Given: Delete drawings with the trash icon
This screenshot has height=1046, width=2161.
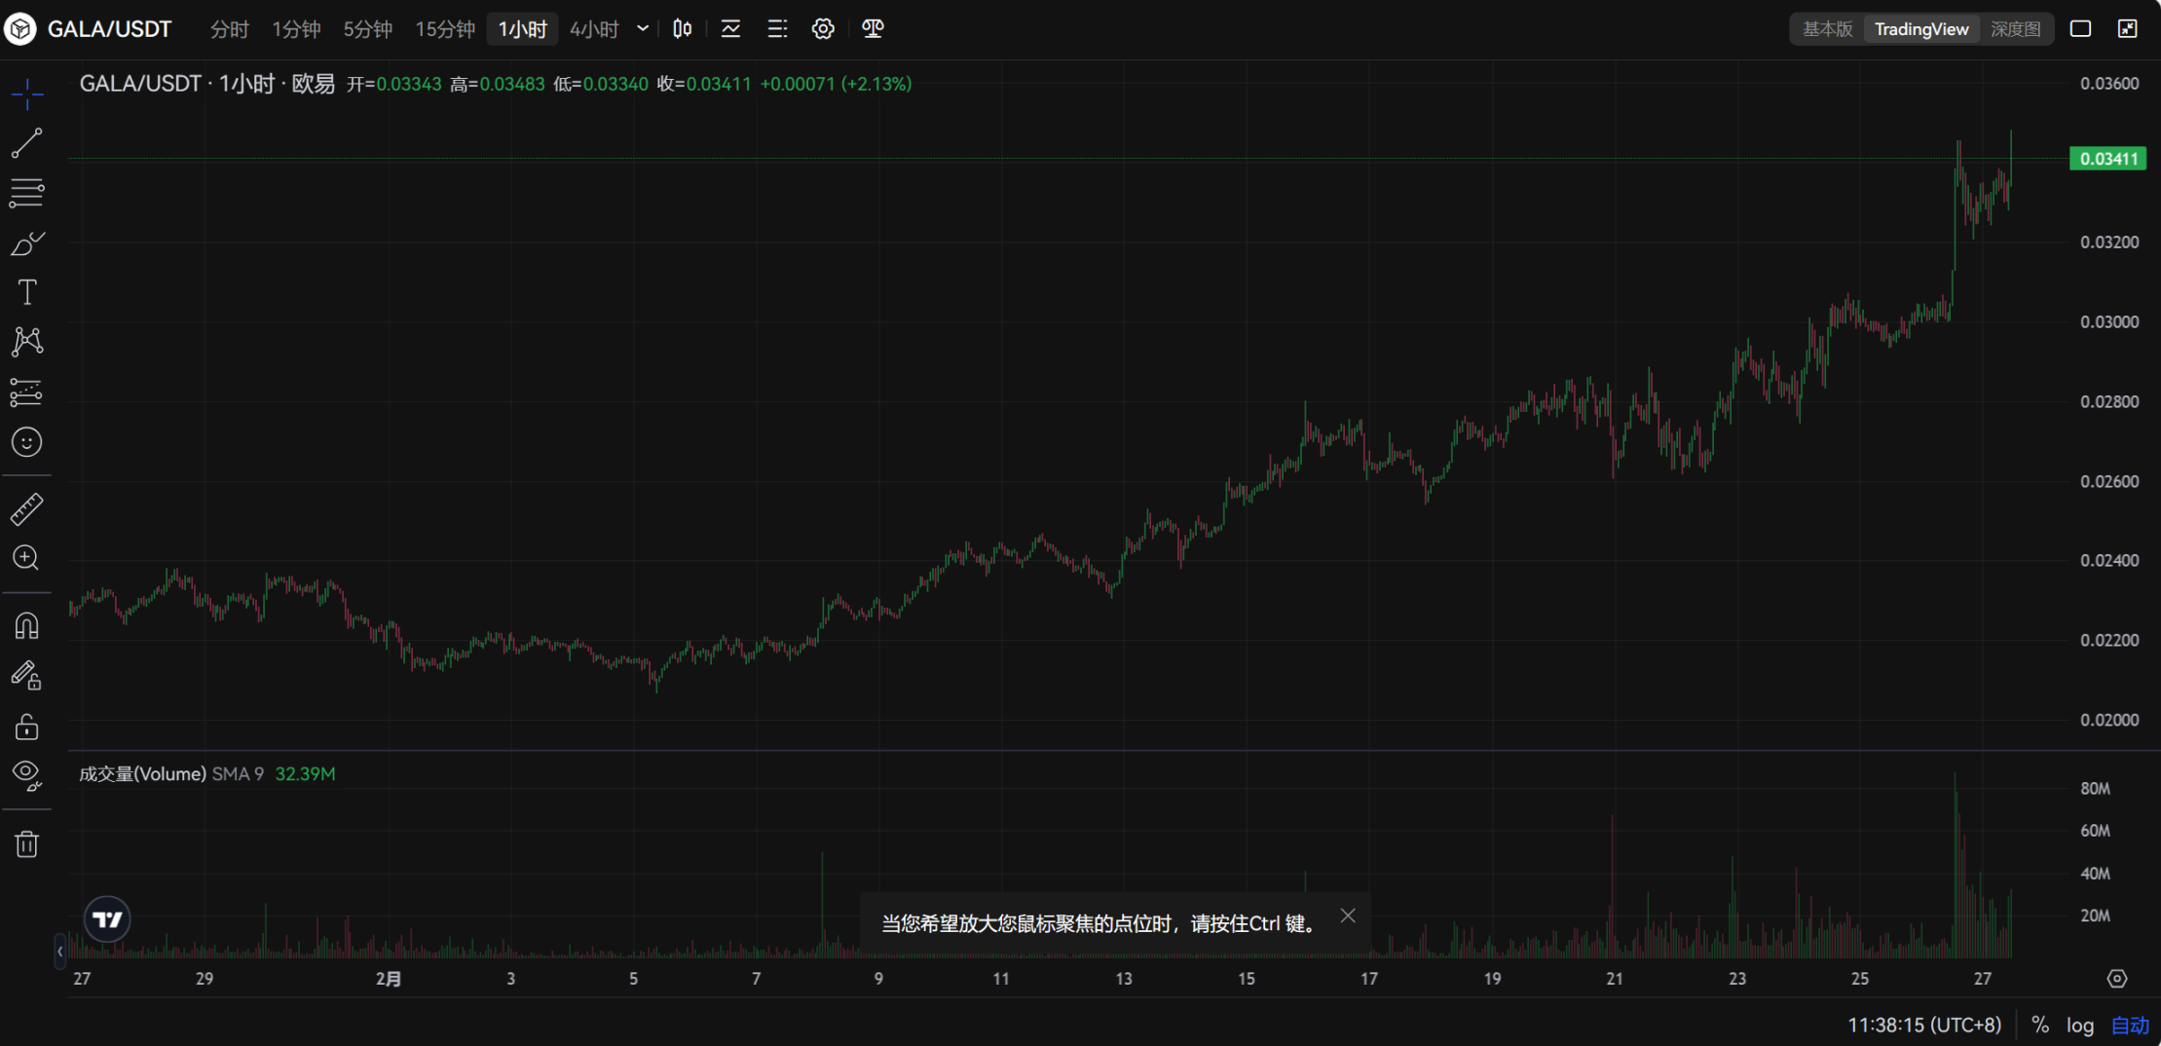Looking at the screenshot, I should [x=26, y=843].
